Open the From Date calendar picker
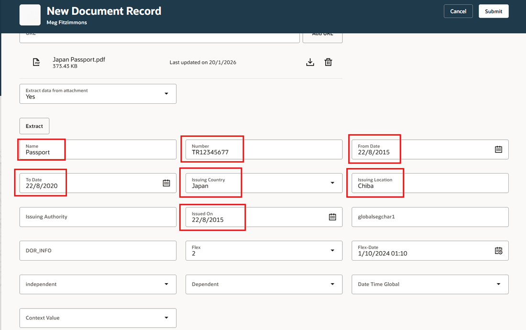Viewport: 526px width, 330px height. [x=498, y=149]
